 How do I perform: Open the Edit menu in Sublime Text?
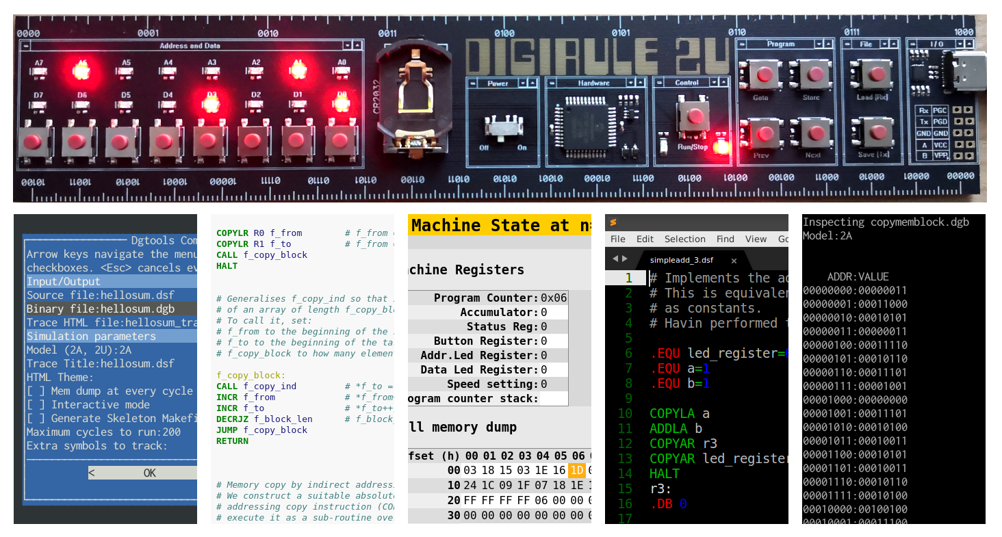(645, 239)
